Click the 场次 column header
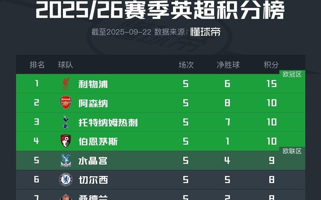 [186, 65]
